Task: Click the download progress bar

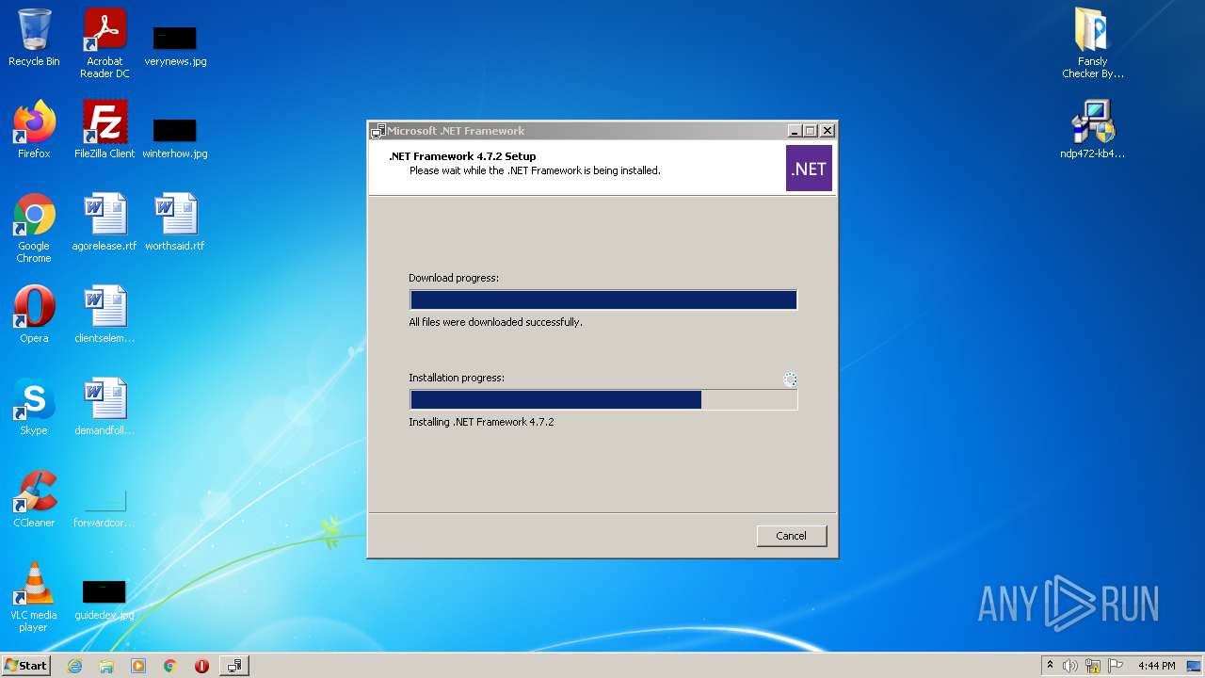Action: [603, 300]
